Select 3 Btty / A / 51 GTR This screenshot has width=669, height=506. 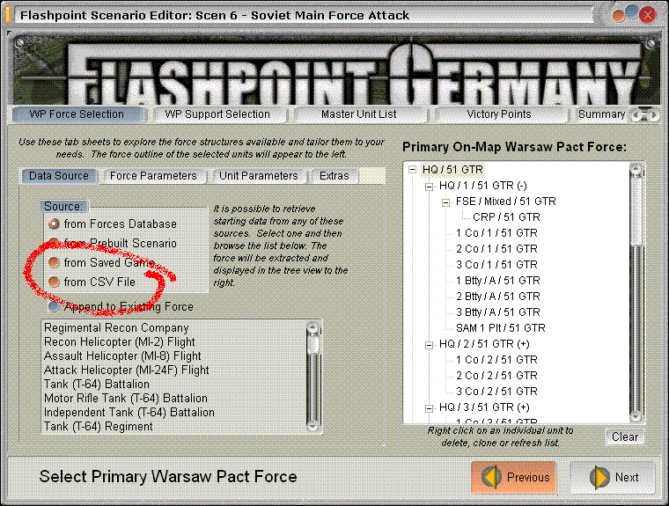coord(498,312)
